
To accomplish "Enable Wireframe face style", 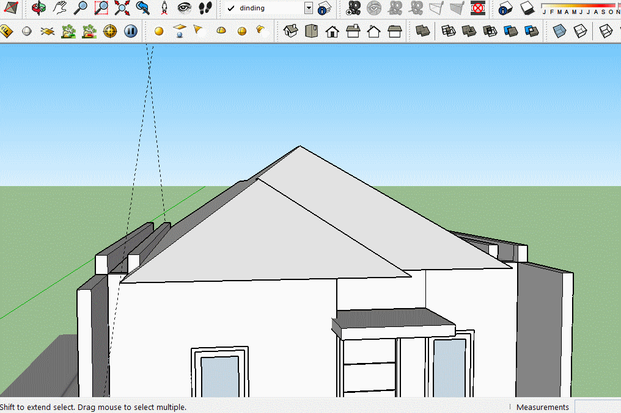I will click(x=606, y=31).
